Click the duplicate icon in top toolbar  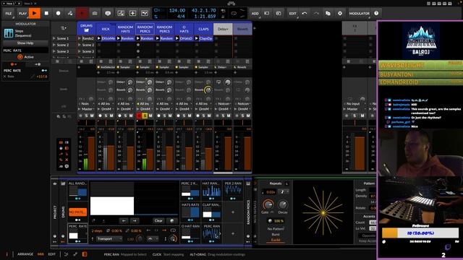point(328,13)
